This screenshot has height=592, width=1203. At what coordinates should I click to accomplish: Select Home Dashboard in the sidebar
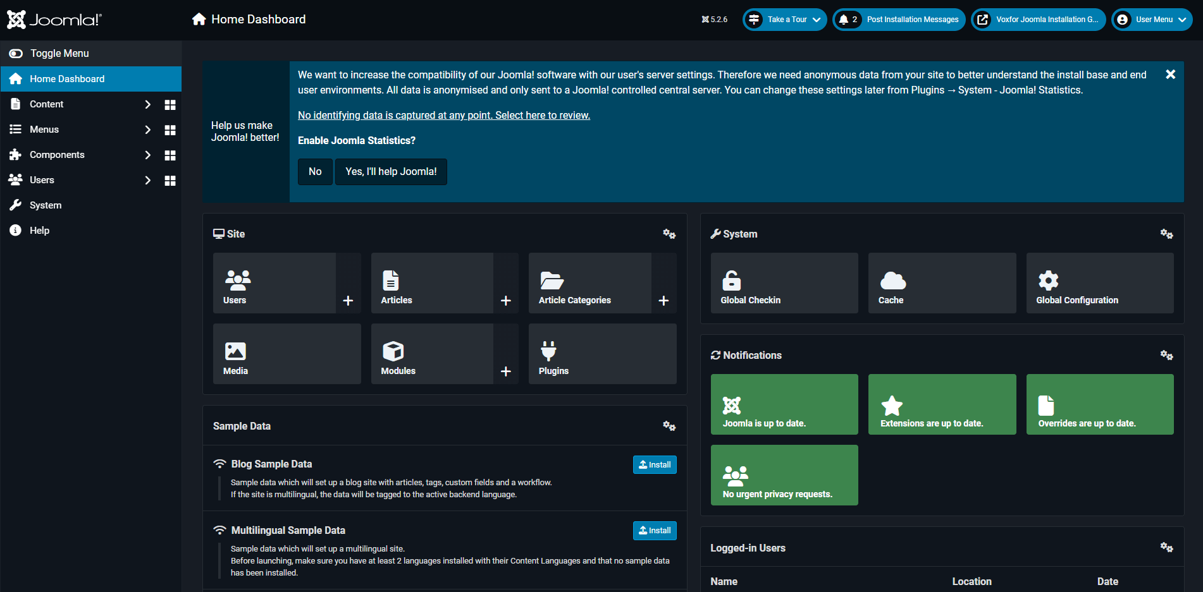click(x=67, y=78)
